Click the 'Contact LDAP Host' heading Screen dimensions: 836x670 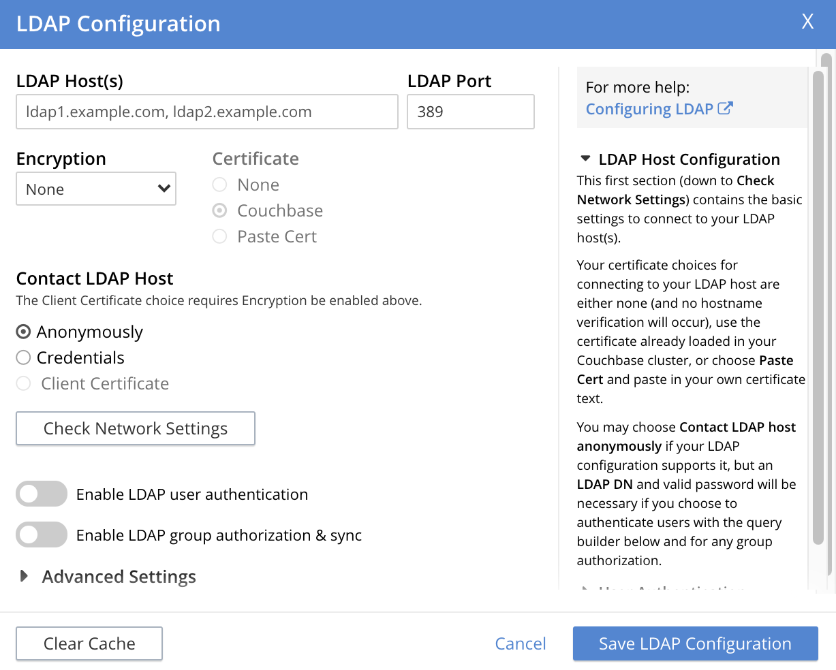coord(95,278)
